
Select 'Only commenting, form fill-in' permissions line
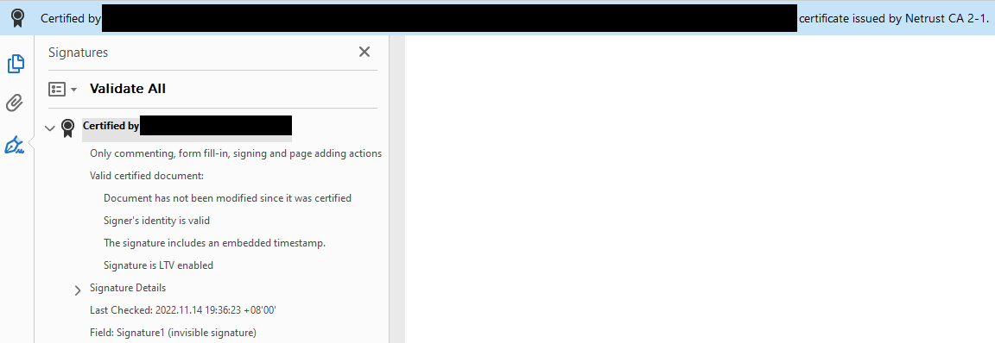(236, 153)
